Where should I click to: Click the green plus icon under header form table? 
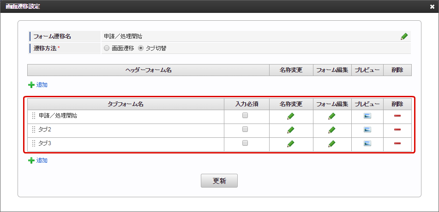tap(31, 85)
